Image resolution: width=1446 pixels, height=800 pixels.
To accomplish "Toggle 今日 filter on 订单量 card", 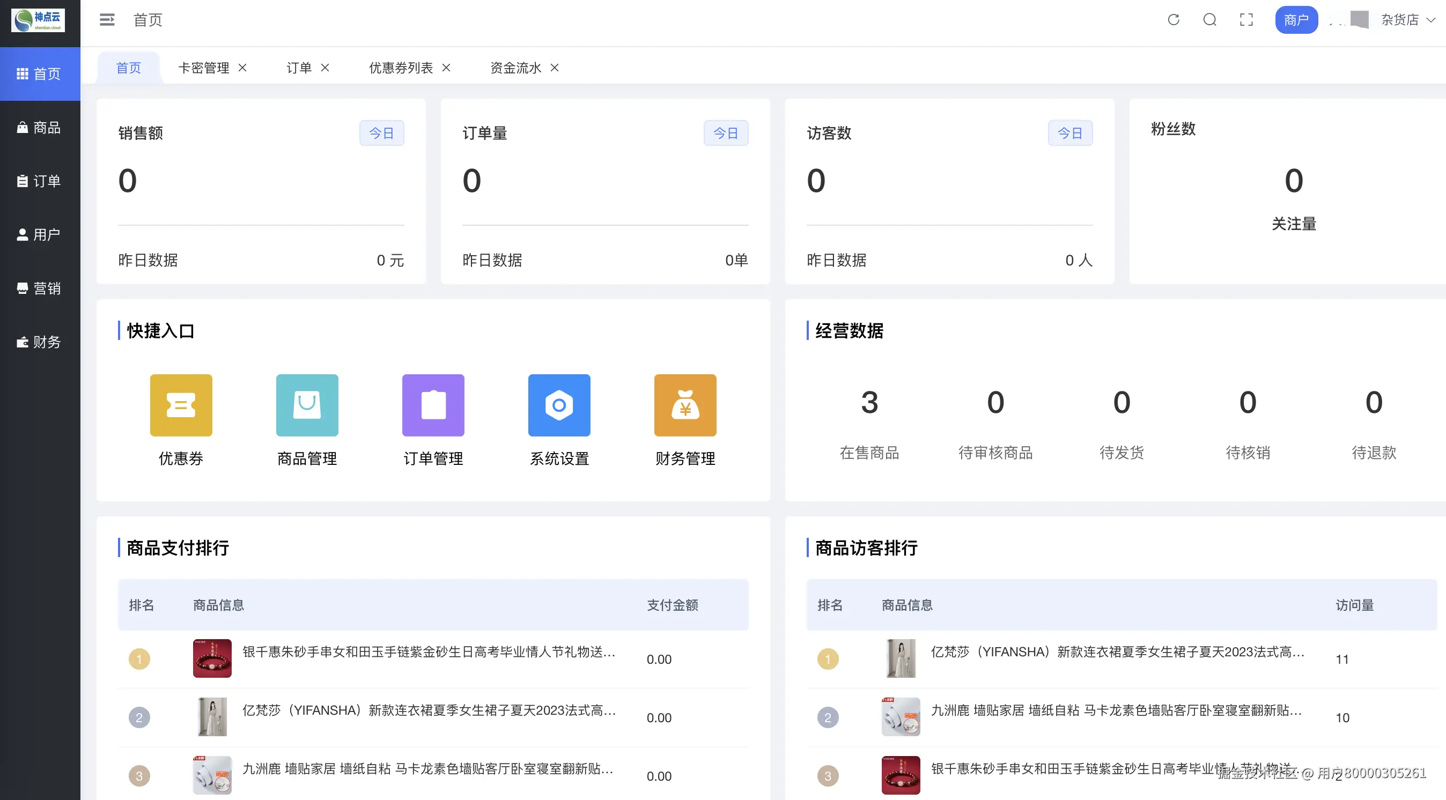I will (x=725, y=133).
